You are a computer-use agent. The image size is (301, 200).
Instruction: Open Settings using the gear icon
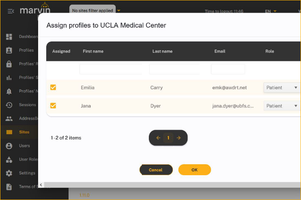click(9, 173)
